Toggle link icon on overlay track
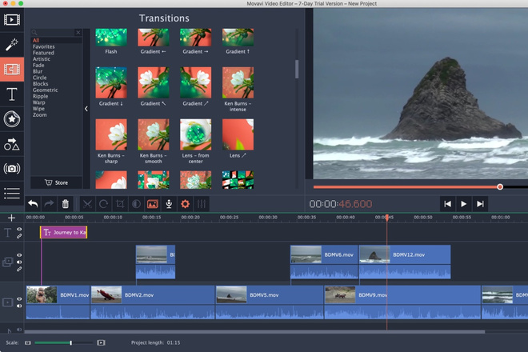The width and height of the screenshot is (528, 352). (x=19, y=269)
